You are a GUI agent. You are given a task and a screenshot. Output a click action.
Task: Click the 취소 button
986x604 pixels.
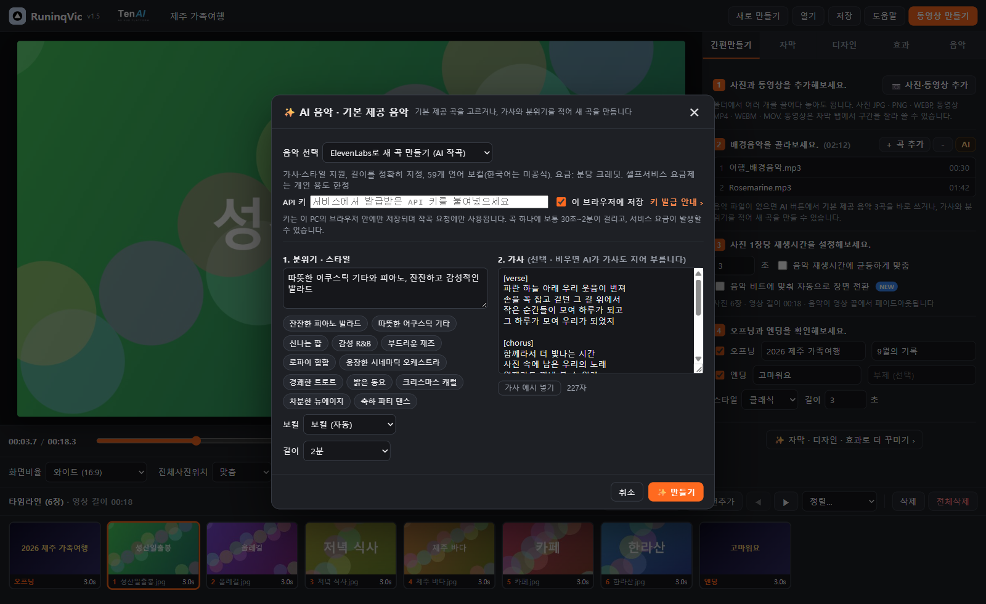627,492
